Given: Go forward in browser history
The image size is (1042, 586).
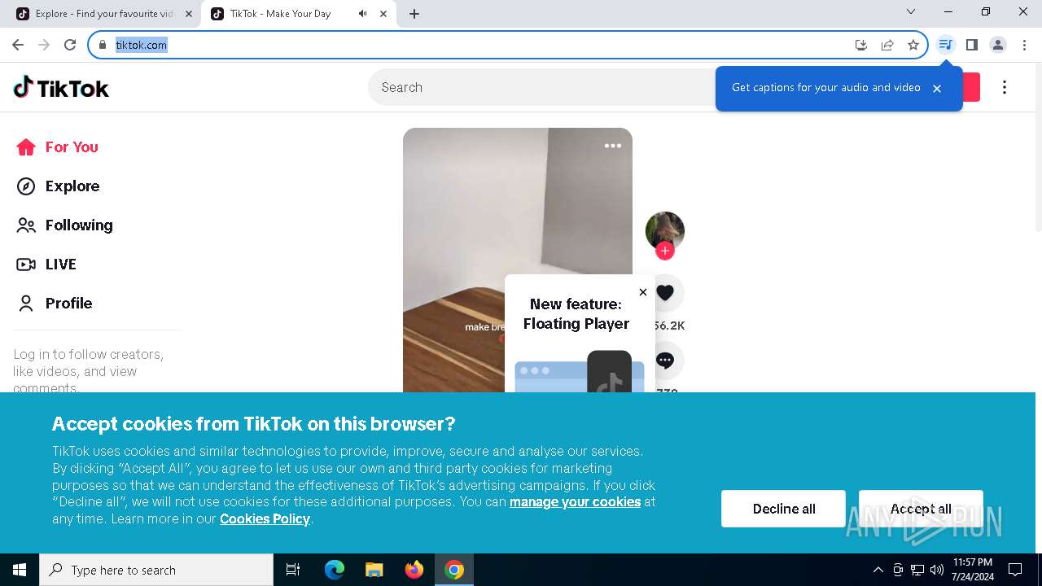Looking at the screenshot, I should pos(44,45).
